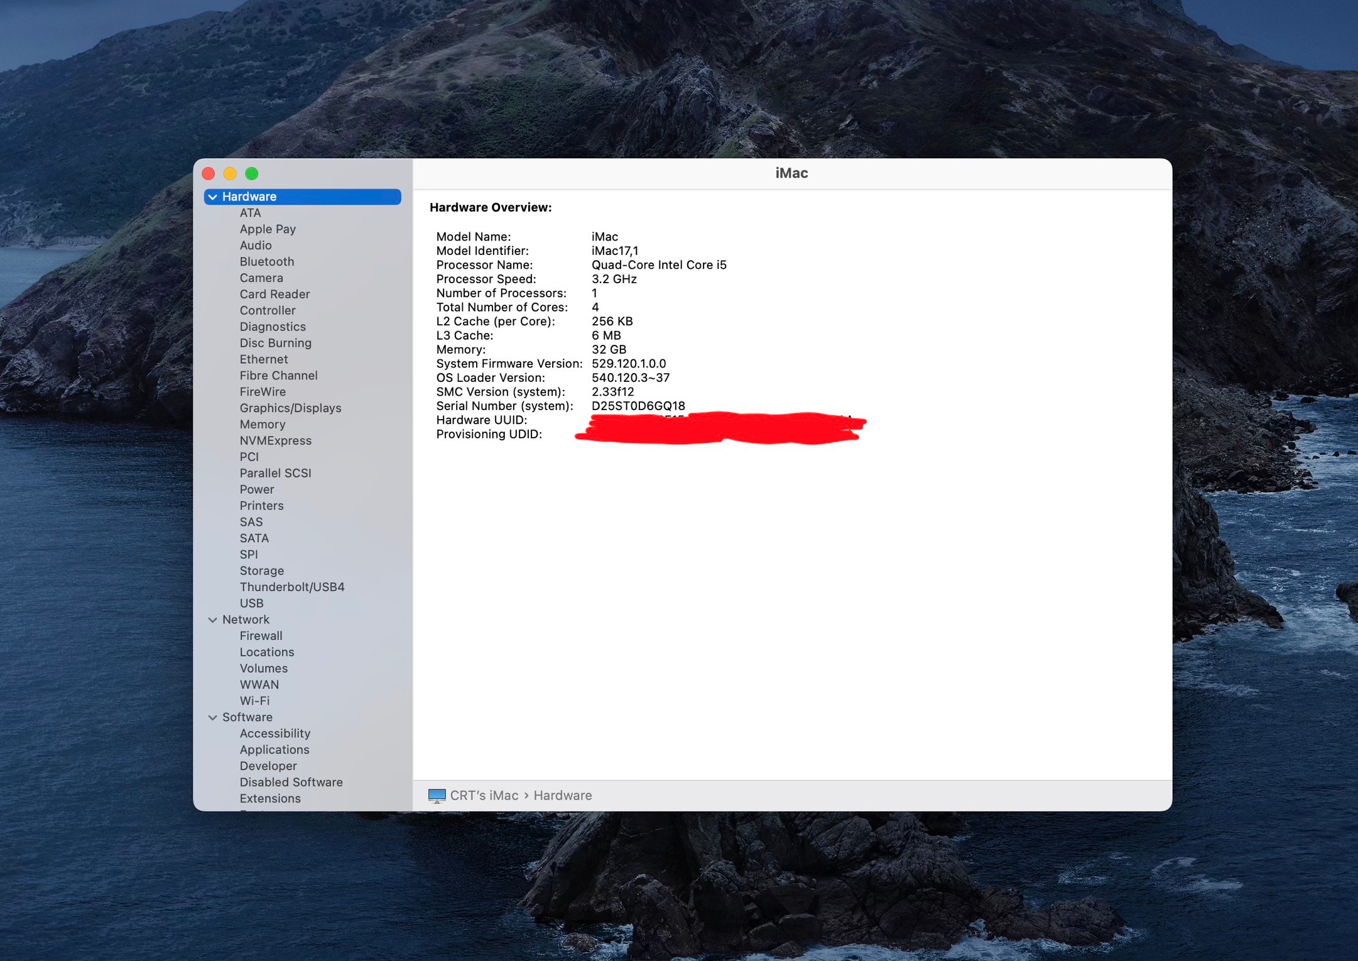
Task: Click Hardware in the bottom path bar
Action: point(563,796)
